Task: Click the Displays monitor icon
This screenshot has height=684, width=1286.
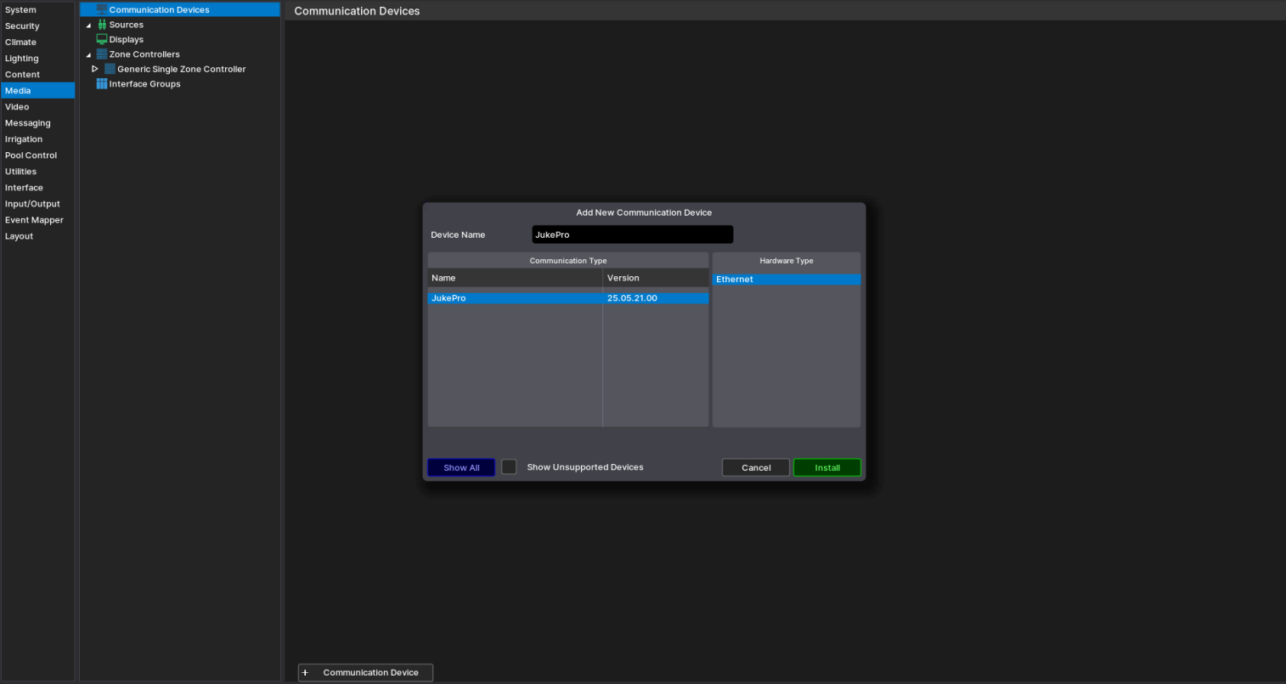Action: click(x=102, y=39)
